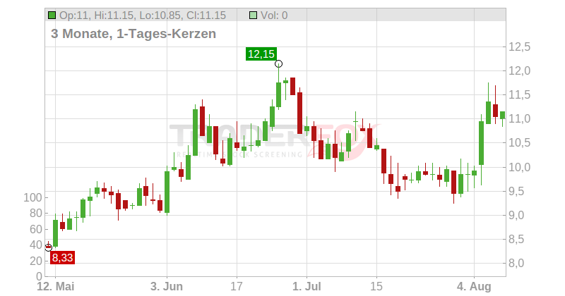
Task: Click the 10,0 price axis value
Action: (519, 167)
